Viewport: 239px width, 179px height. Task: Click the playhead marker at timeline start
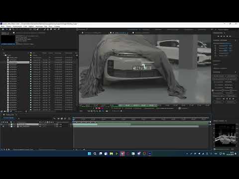click(74, 119)
